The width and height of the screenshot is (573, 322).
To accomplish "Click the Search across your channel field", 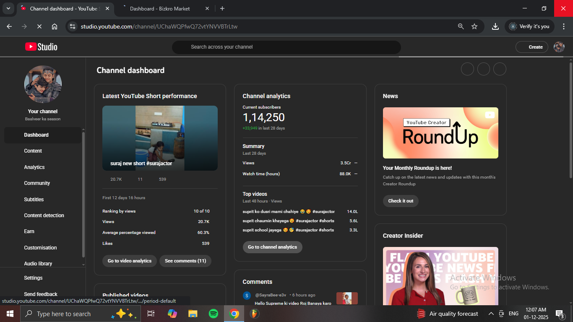I will point(286,47).
